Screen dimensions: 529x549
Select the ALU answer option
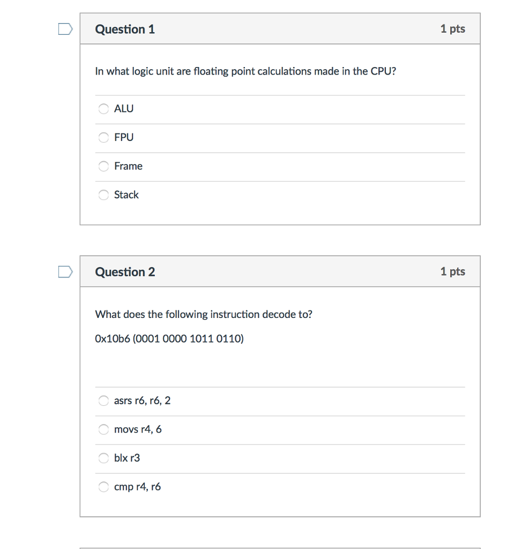click(x=103, y=109)
